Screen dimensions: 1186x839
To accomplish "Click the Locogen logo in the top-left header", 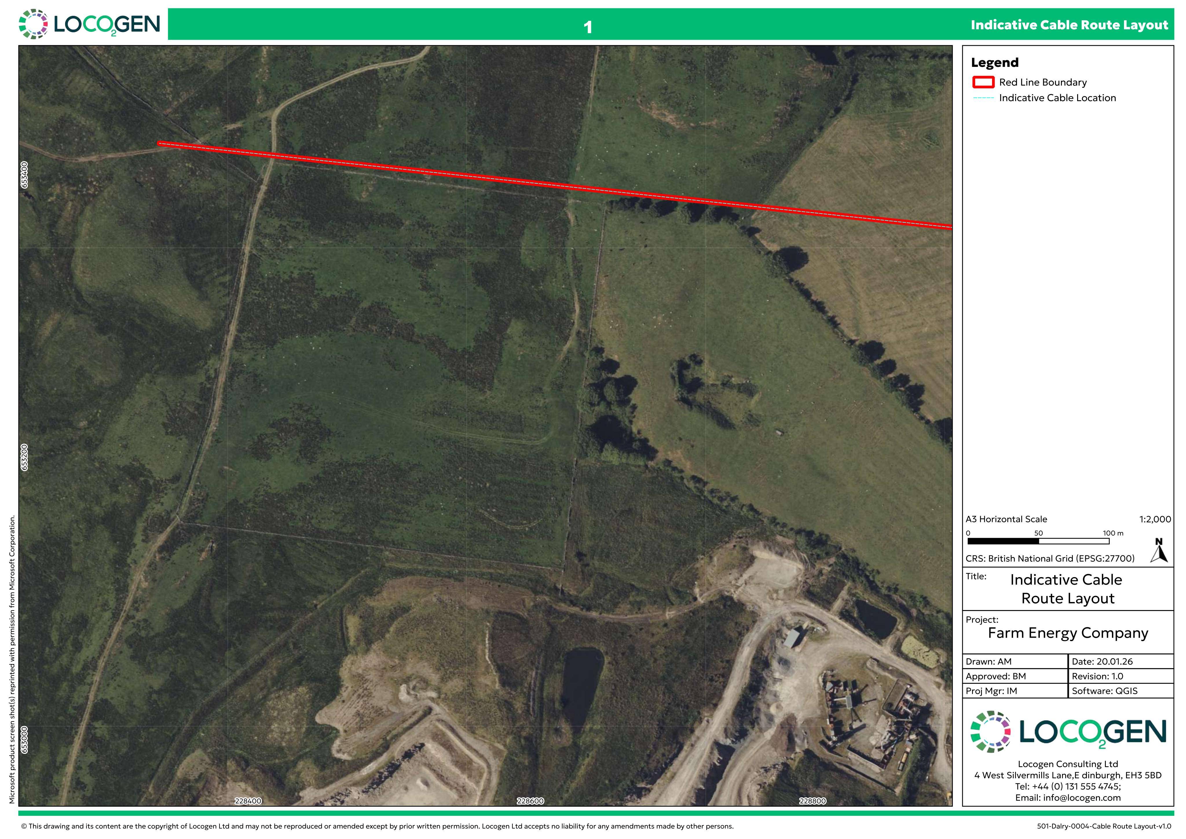I will (89, 24).
